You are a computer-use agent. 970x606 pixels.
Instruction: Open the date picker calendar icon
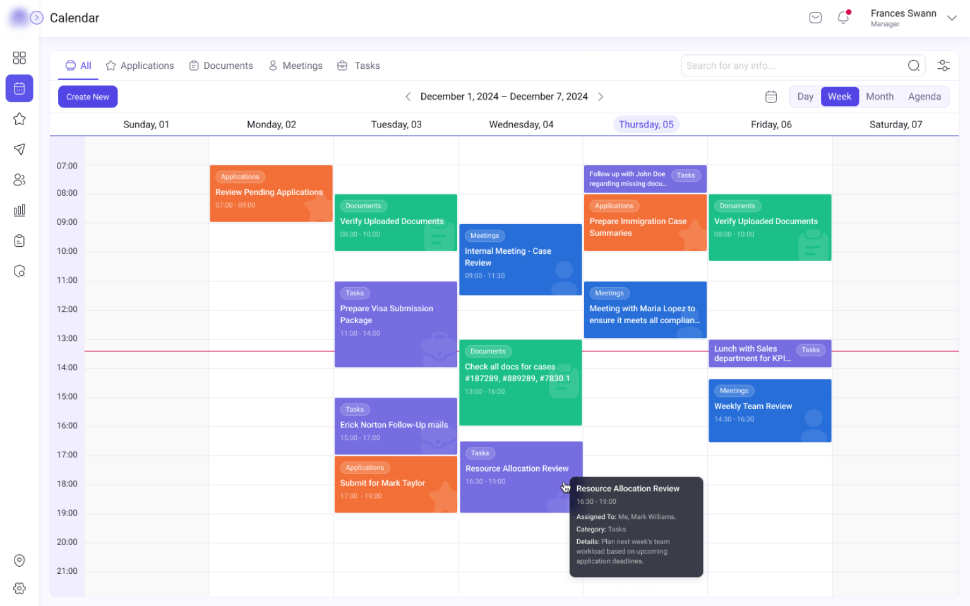[x=771, y=97]
